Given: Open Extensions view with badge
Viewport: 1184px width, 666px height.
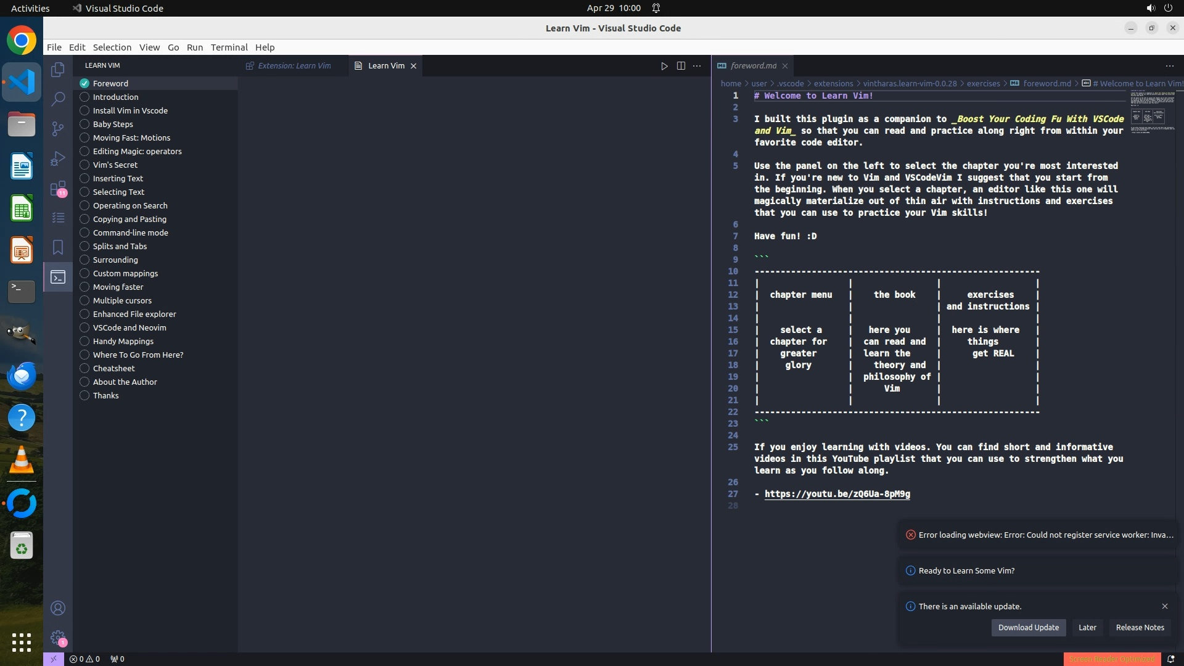Looking at the screenshot, I should coord(58,188).
